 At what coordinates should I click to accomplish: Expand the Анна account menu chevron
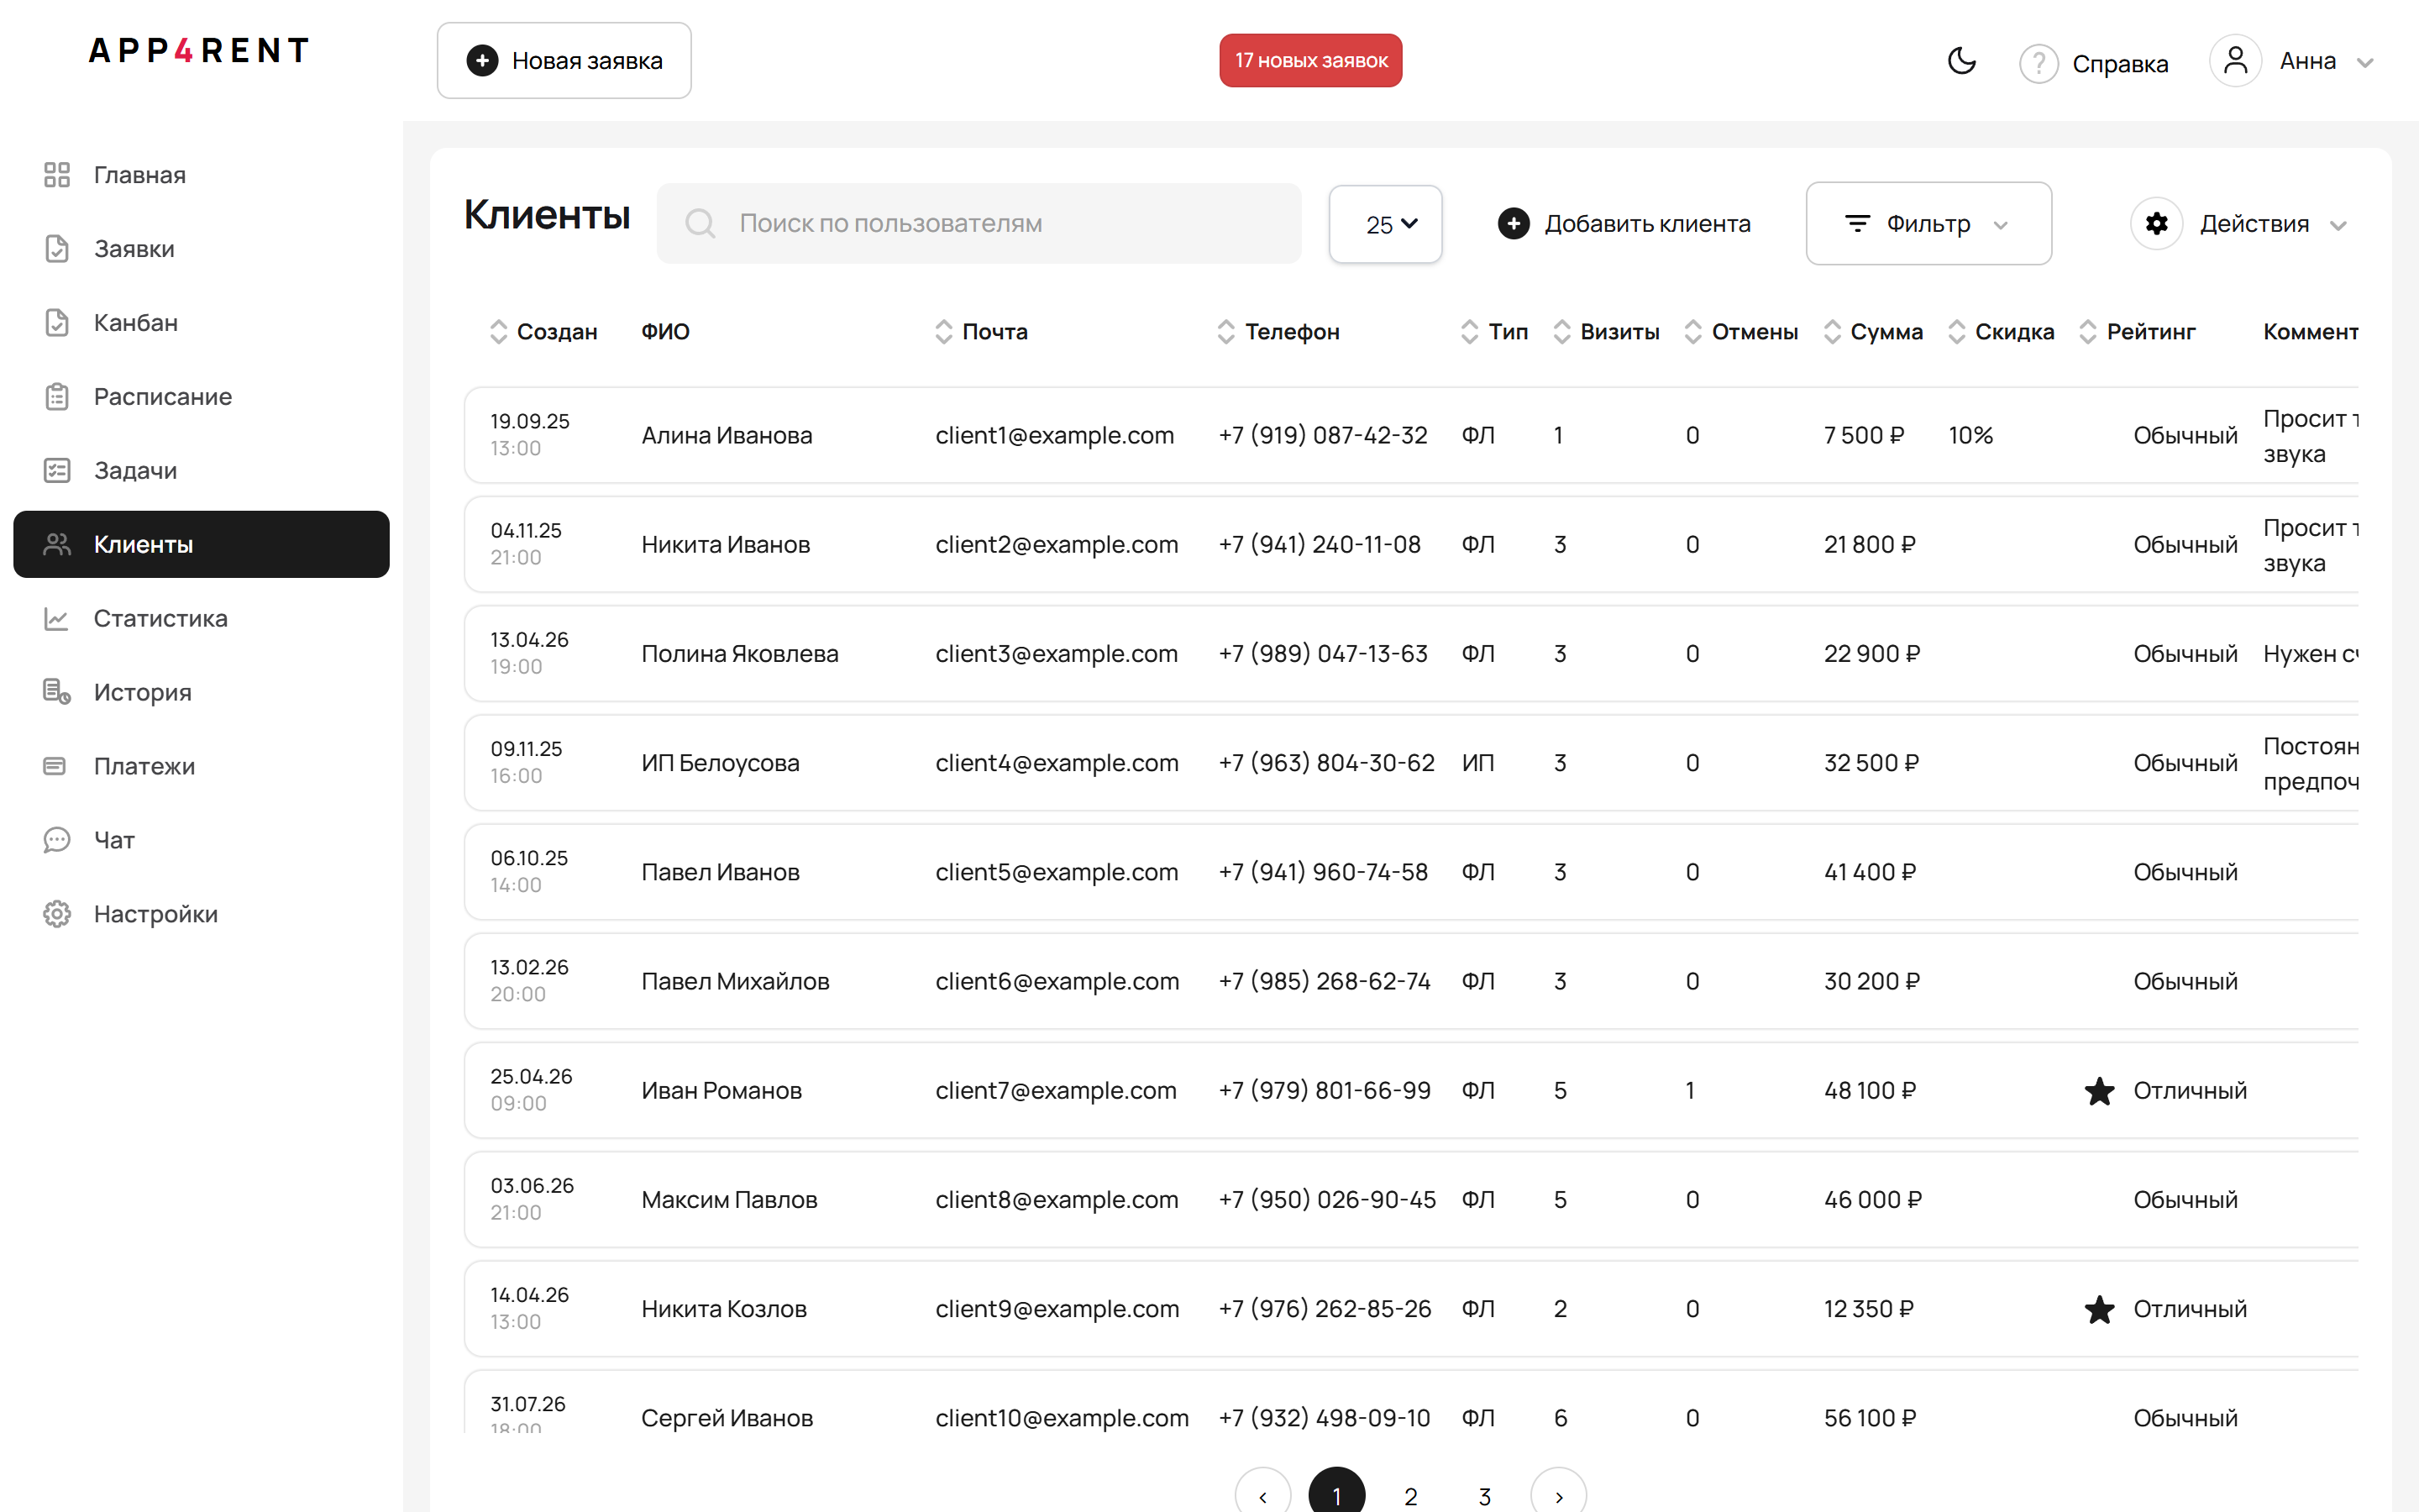2364,63
